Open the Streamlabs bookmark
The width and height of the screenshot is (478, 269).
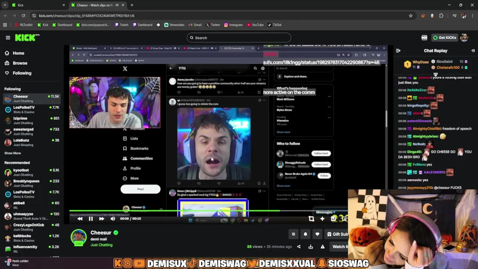click(174, 25)
